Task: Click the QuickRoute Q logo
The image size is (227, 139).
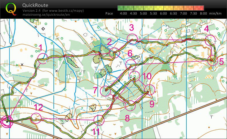Action: [11, 9]
